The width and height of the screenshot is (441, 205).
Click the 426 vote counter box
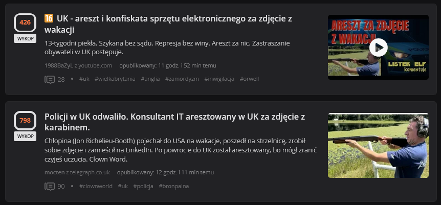25,22
